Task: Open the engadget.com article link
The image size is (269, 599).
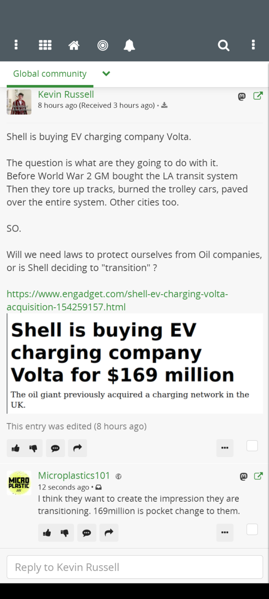Action: pos(117,300)
